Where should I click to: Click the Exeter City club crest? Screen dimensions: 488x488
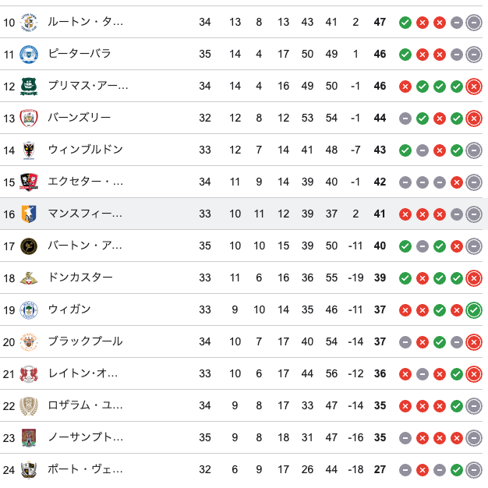point(29,182)
